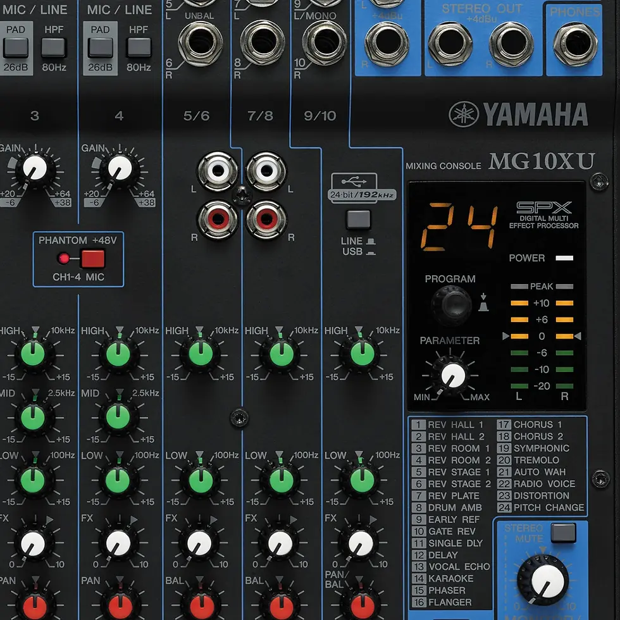Click the channel 5/6 FX send knob

199,543
